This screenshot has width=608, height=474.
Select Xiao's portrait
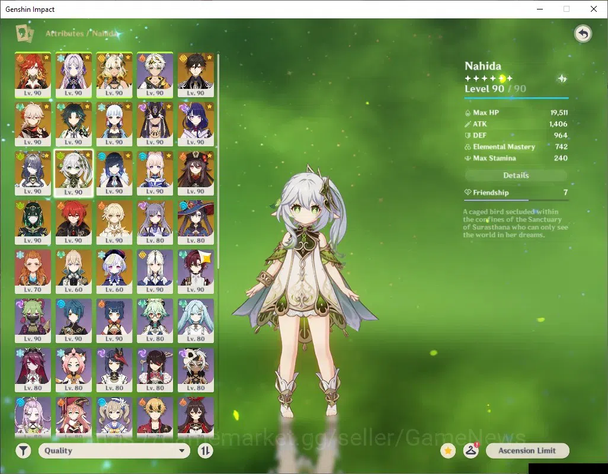(73, 124)
